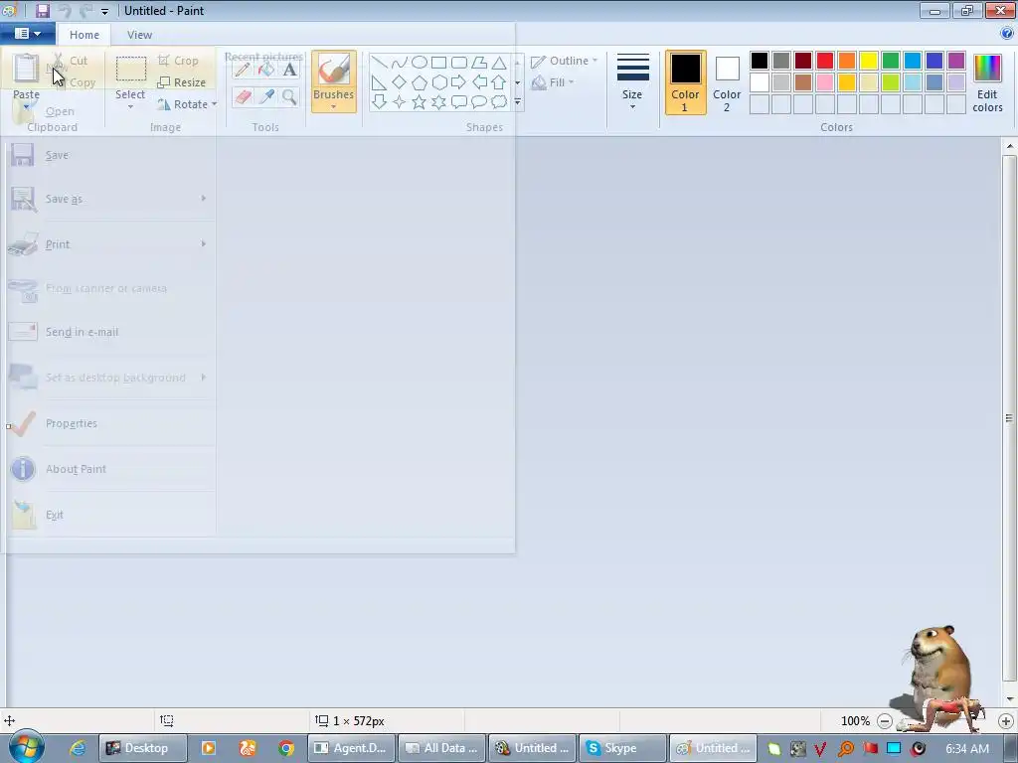Select the Color picker eyedropper tool
The height and width of the screenshot is (763, 1018).
tap(266, 97)
